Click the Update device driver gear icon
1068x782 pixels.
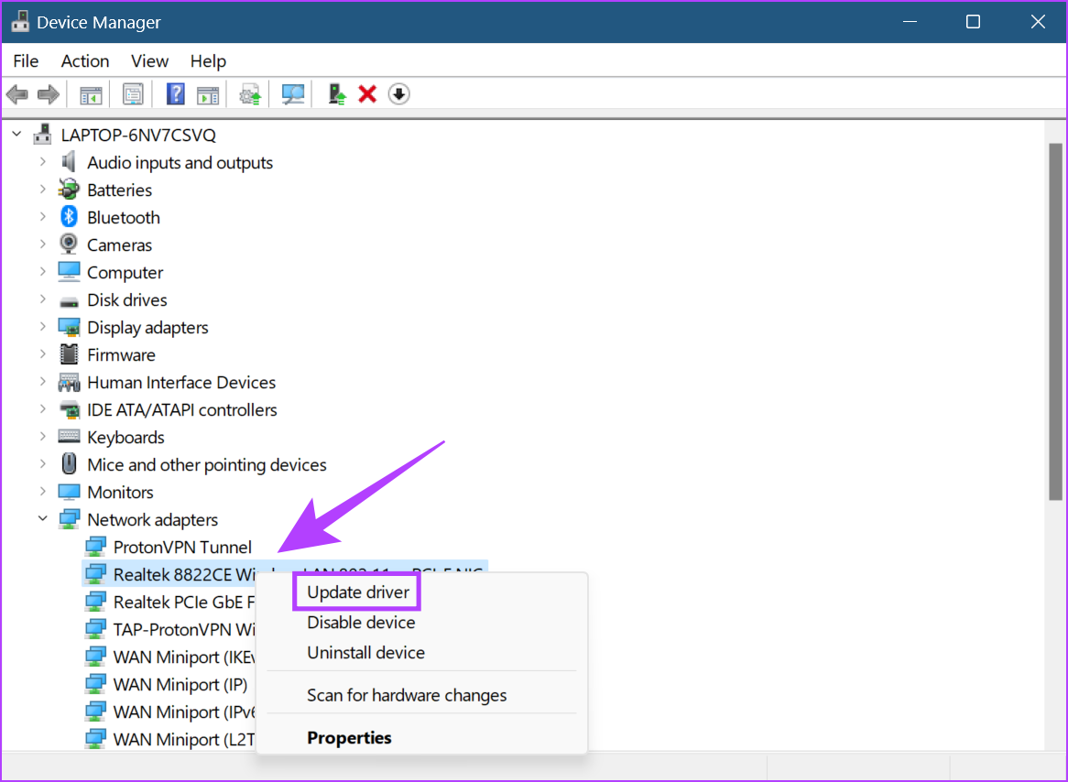pyautogui.click(x=250, y=94)
